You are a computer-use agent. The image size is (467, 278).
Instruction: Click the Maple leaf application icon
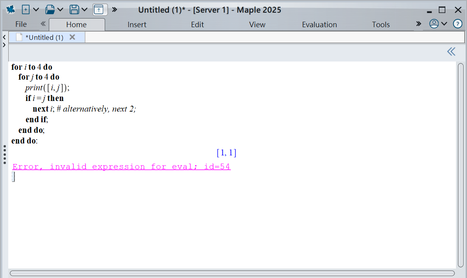pyautogui.click(x=11, y=9)
